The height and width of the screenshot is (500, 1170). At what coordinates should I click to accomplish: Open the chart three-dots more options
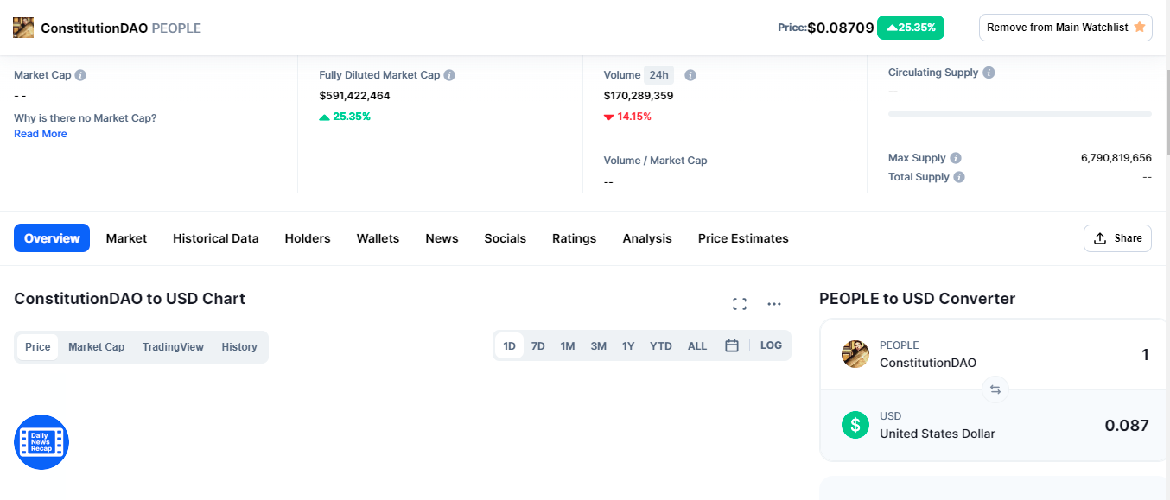coord(774,304)
